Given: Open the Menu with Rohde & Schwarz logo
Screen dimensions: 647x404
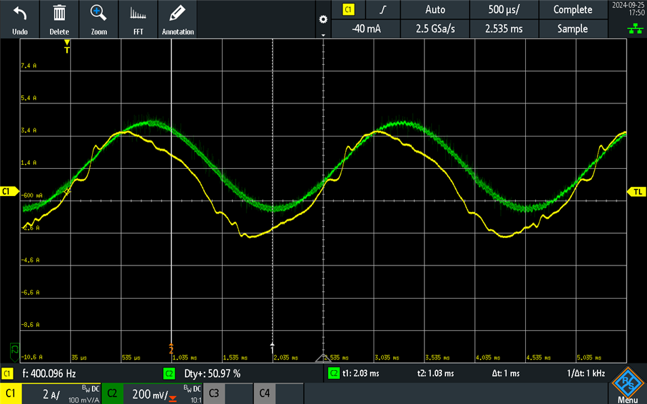Looking at the screenshot, I should tap(629, 390).
